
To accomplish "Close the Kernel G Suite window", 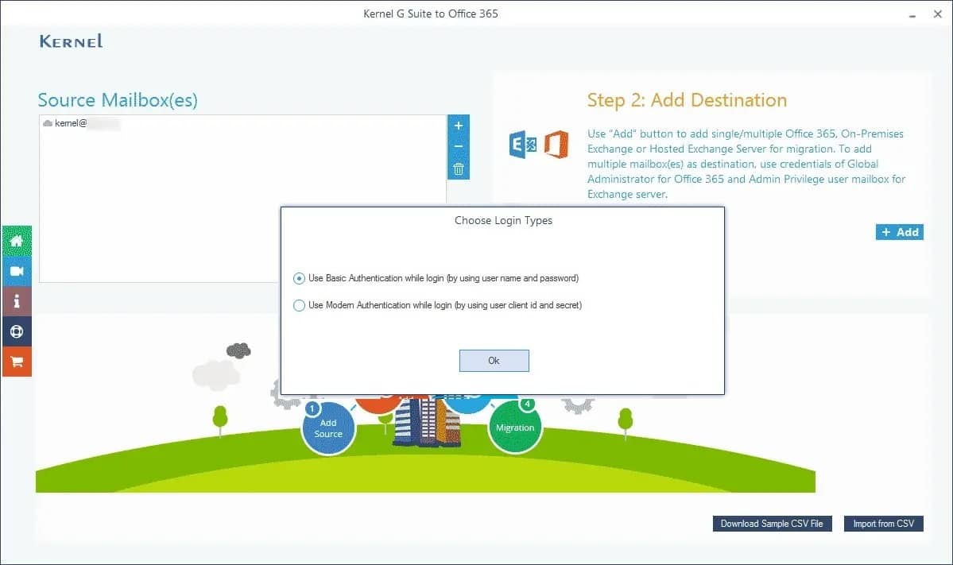I will click(x=938, y=14).
